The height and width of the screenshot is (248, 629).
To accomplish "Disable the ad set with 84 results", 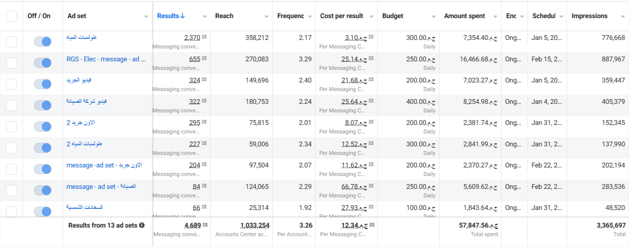I will [43, 190].
